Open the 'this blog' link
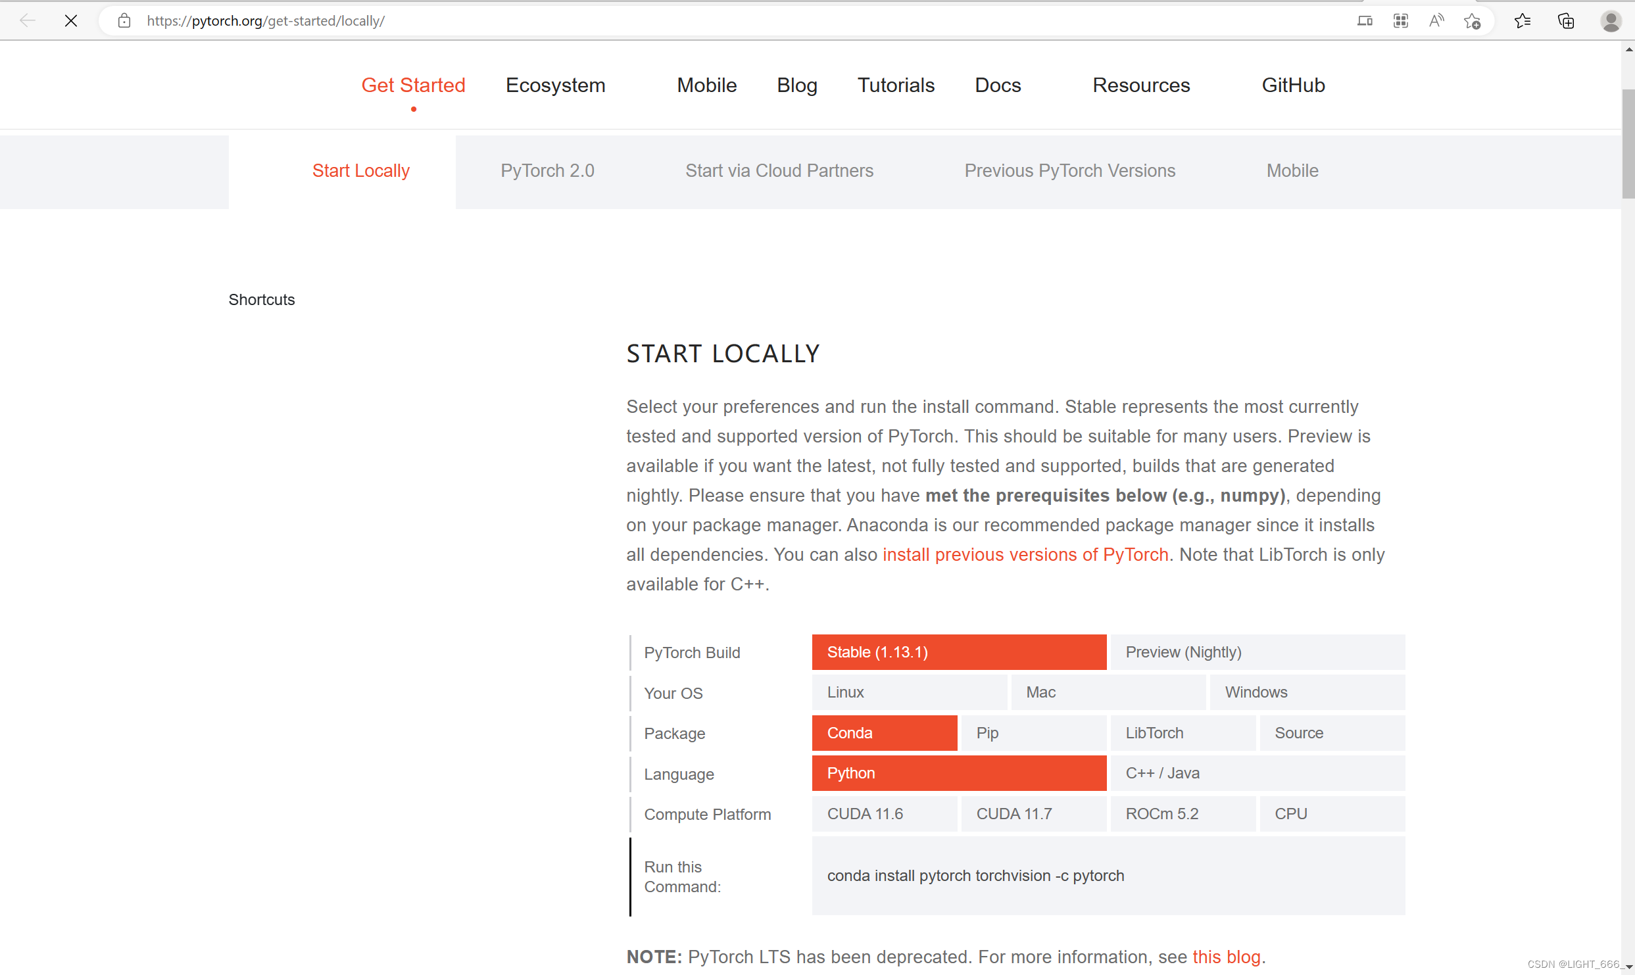This screenshot has width=1635, height=975. [1227, 957]
